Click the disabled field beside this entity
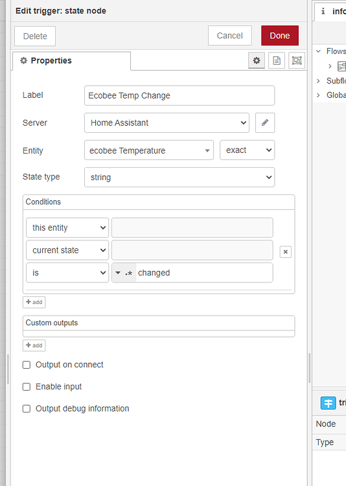The height and width of the screenshot is (486, 346). coord(192,228)
